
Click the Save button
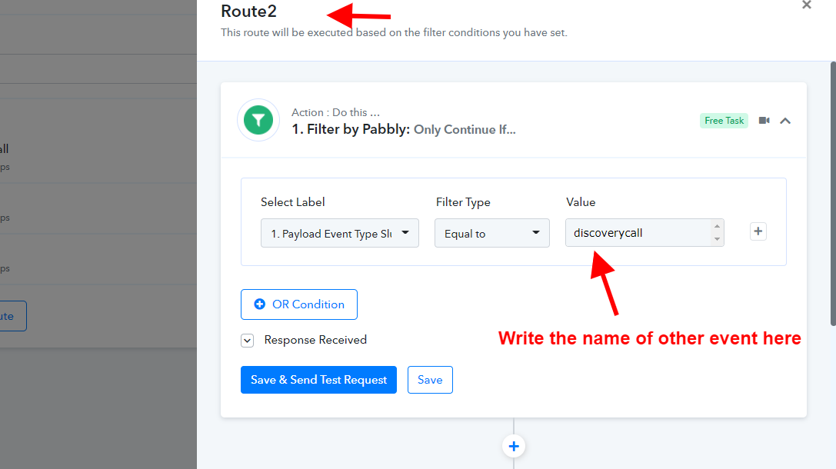click(x=430, y=380)
